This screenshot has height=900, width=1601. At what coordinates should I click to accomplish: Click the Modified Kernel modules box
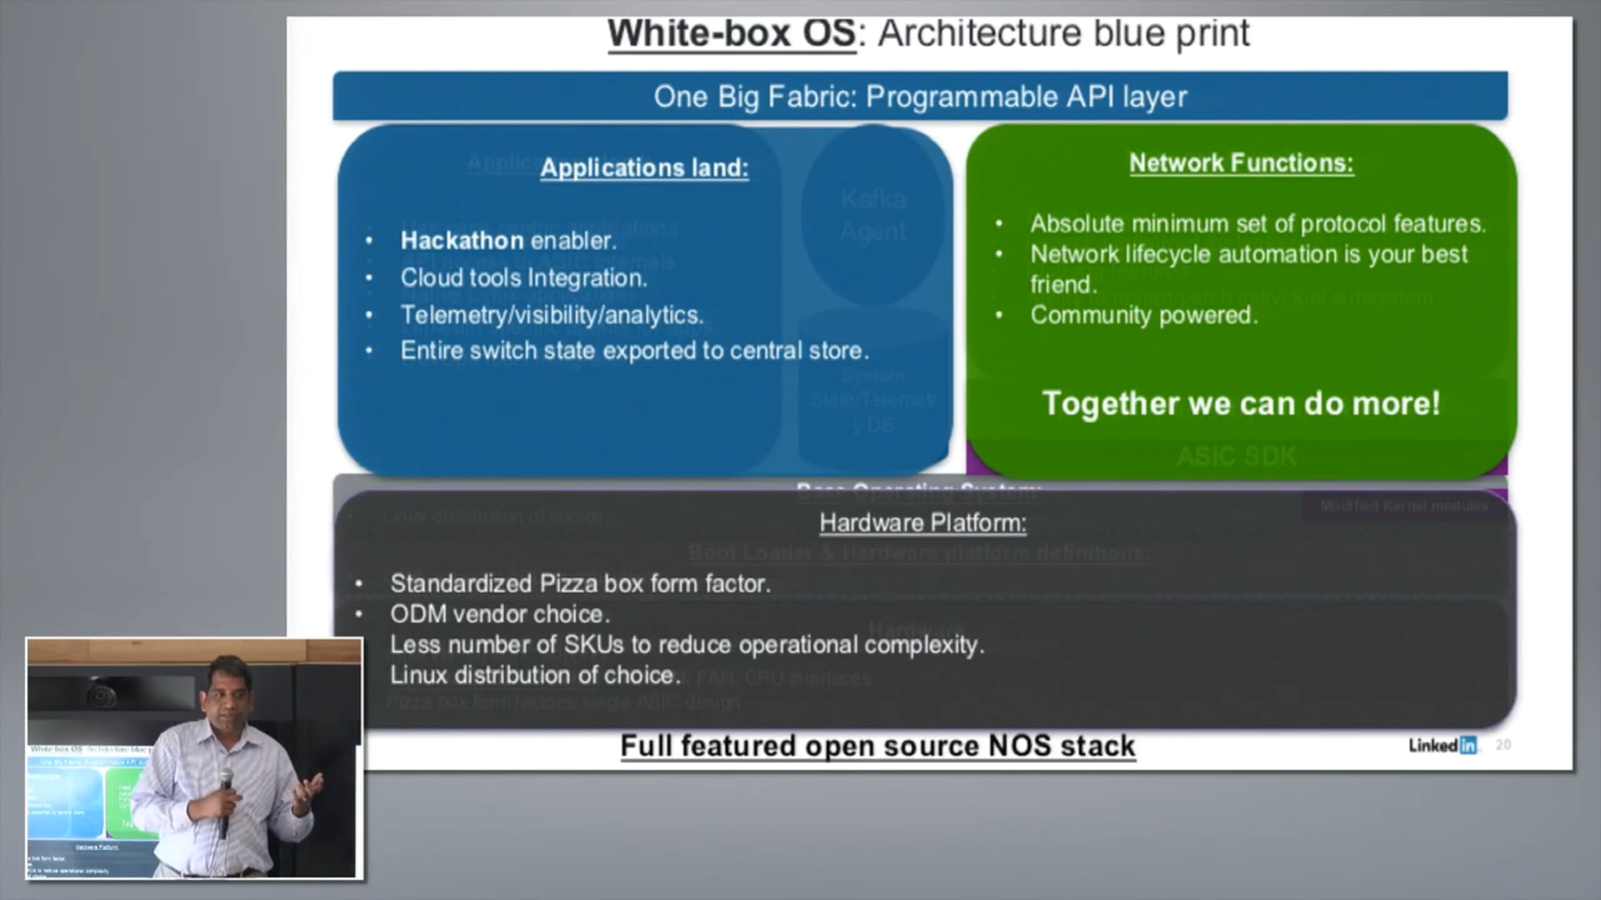(1404, 507)
